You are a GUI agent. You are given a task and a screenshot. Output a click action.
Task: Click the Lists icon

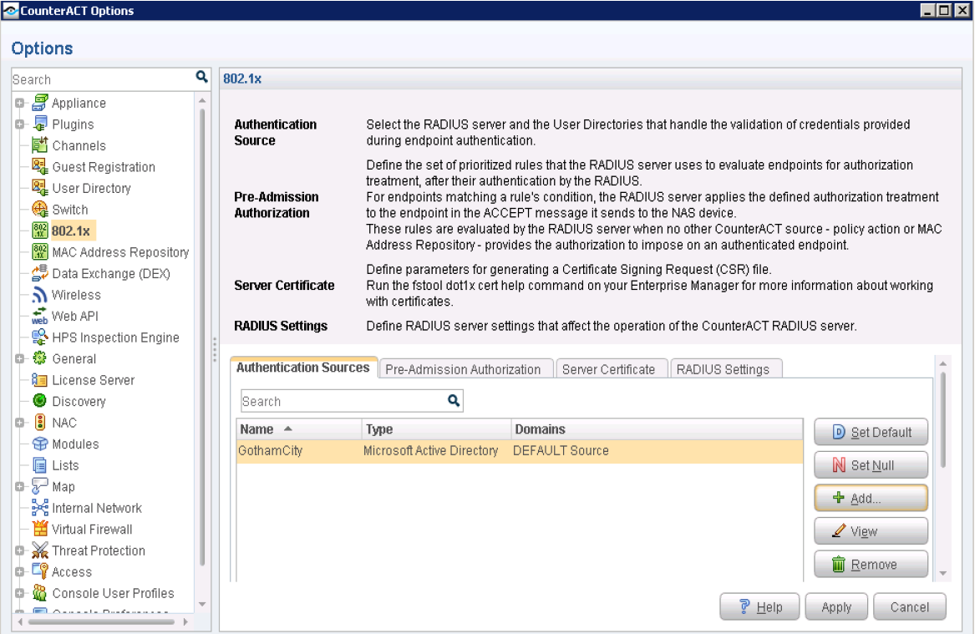pos(40,465)
